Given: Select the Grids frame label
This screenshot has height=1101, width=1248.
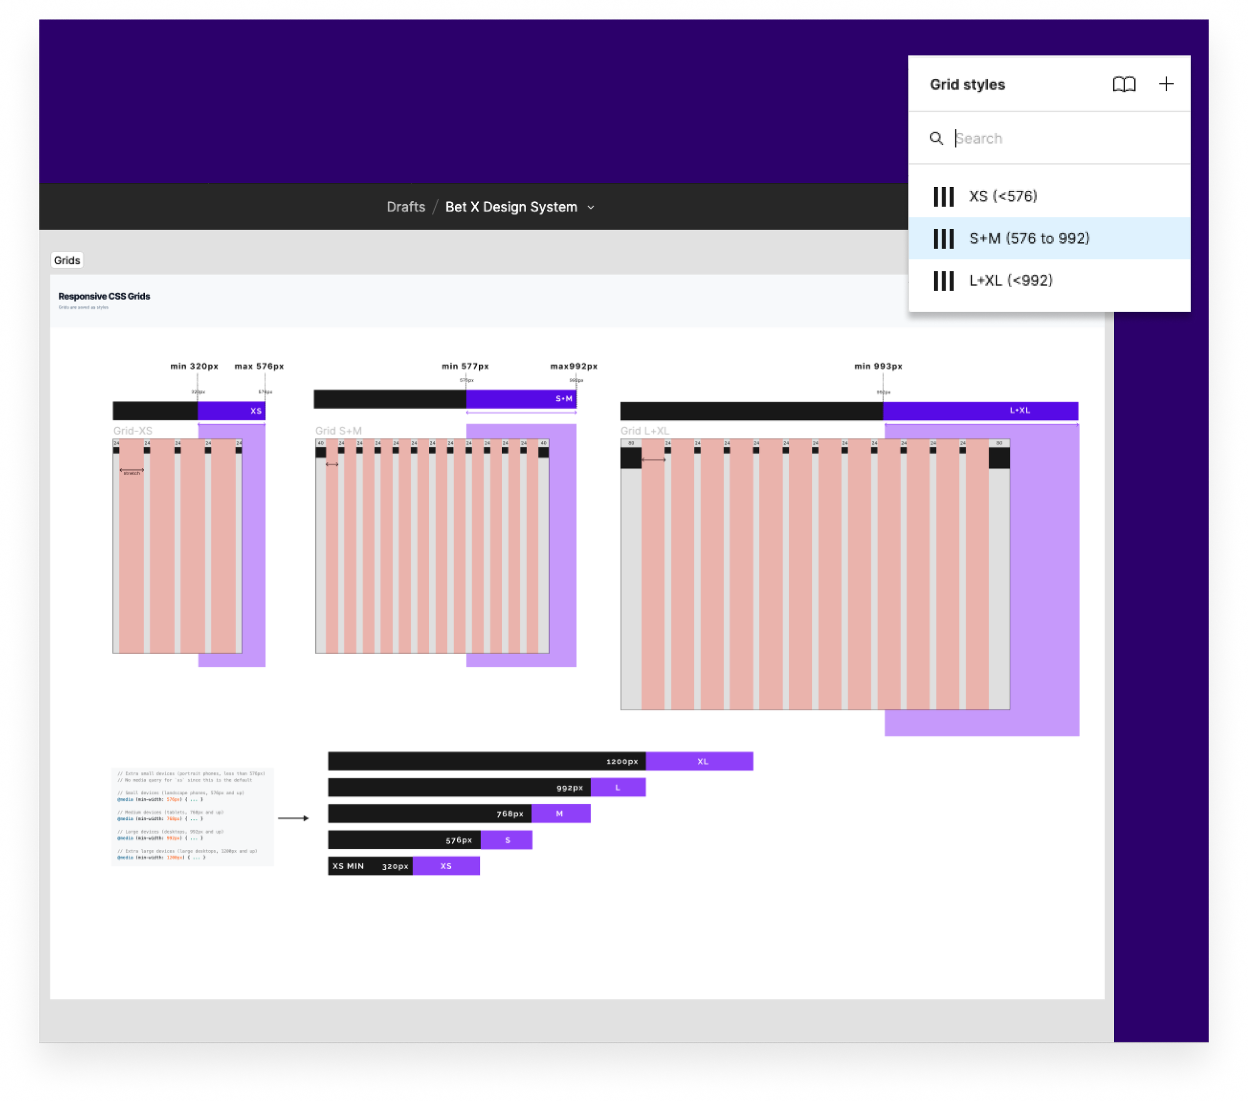Looking at the screenshot, I should tap(66, 261).
